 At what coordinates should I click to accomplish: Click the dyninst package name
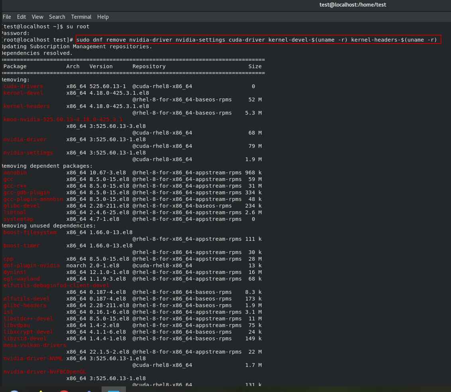point(15,272)
